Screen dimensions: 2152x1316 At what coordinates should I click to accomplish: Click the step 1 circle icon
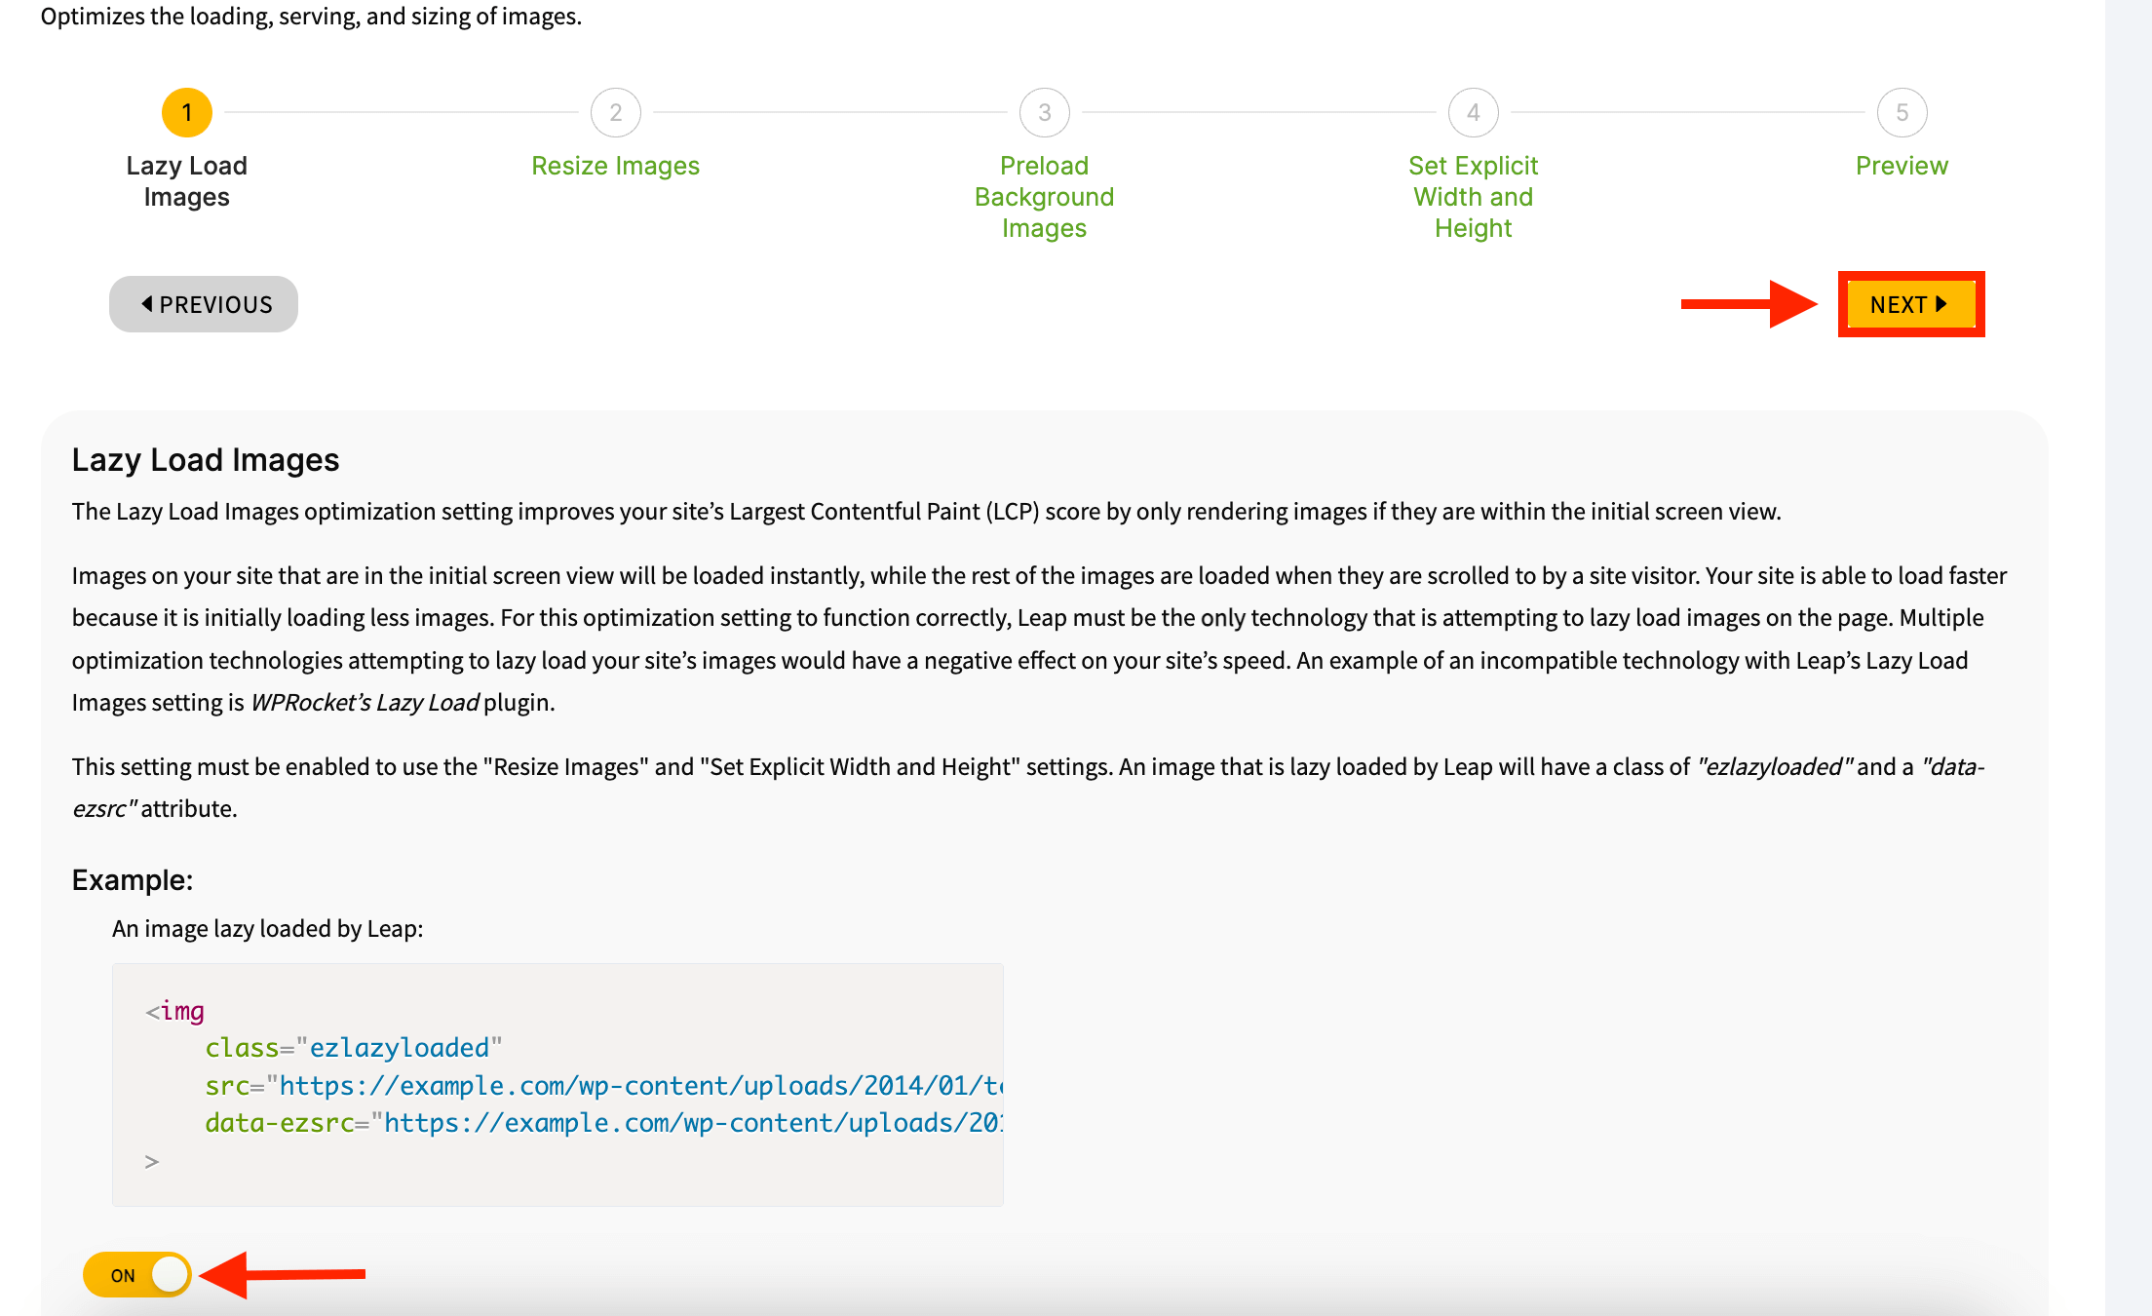[x=187, y=113]
